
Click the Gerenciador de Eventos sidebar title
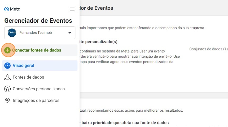tap(38, 21)
